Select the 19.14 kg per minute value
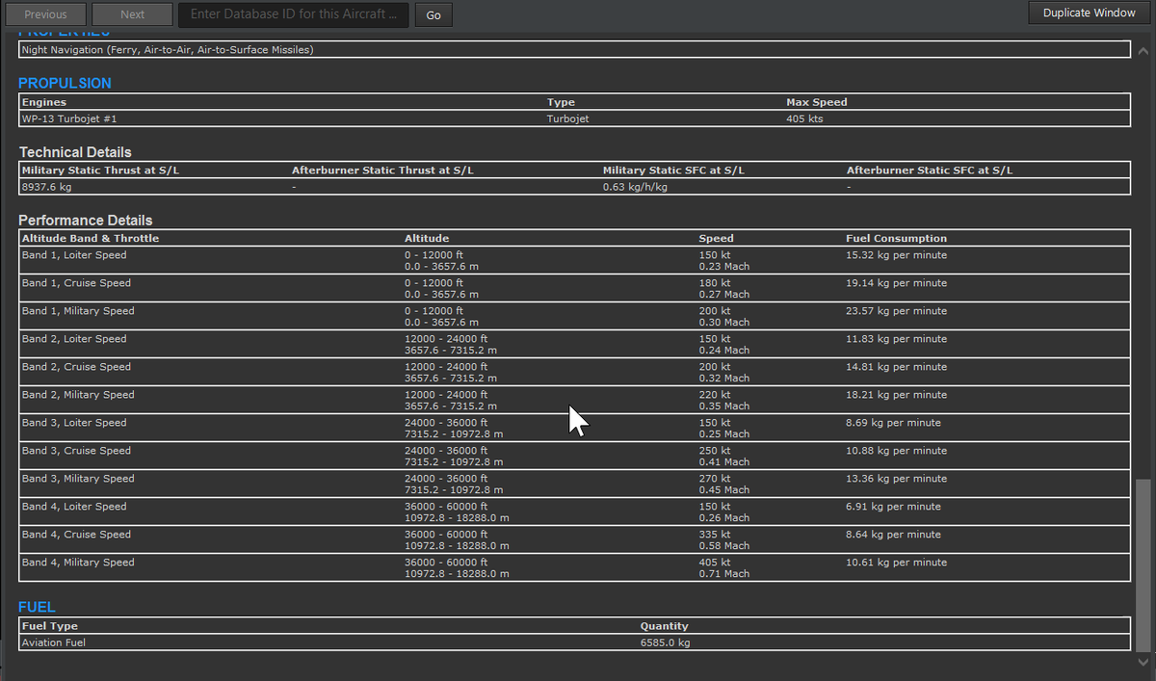1156x681 pixels. 896,283
